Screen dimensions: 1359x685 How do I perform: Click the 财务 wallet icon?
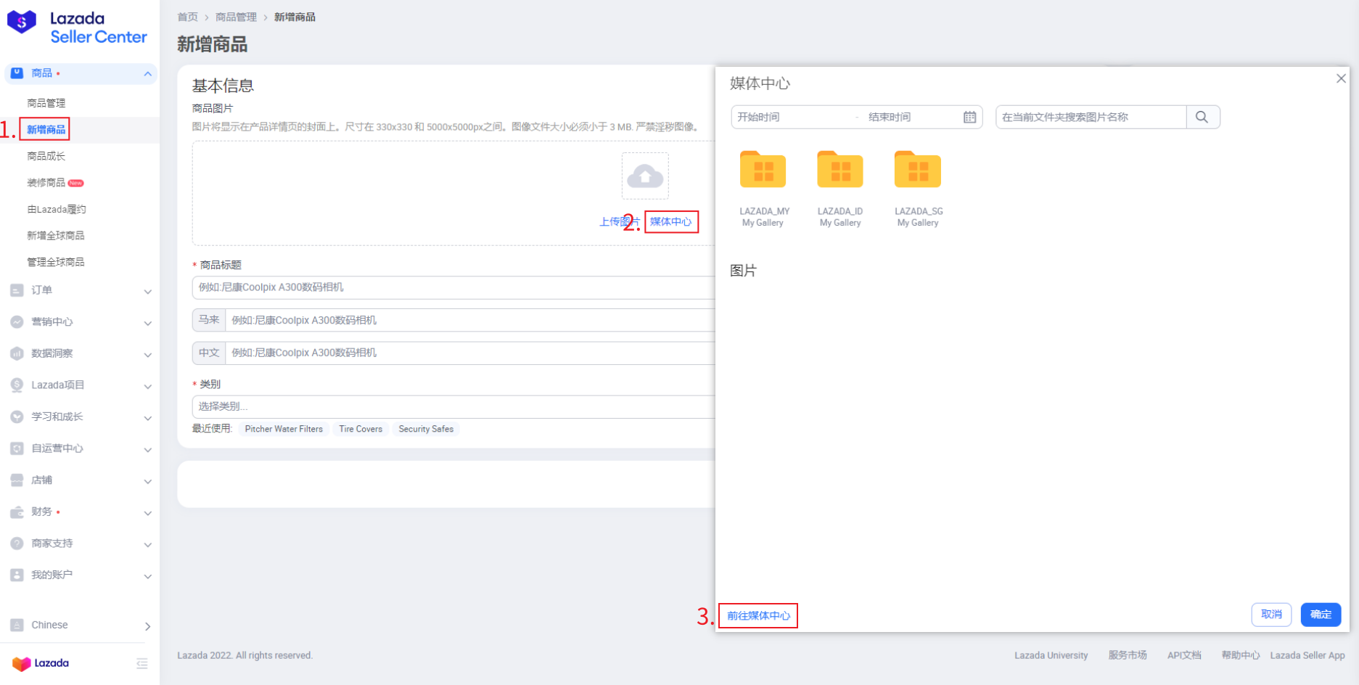(17, 512)
